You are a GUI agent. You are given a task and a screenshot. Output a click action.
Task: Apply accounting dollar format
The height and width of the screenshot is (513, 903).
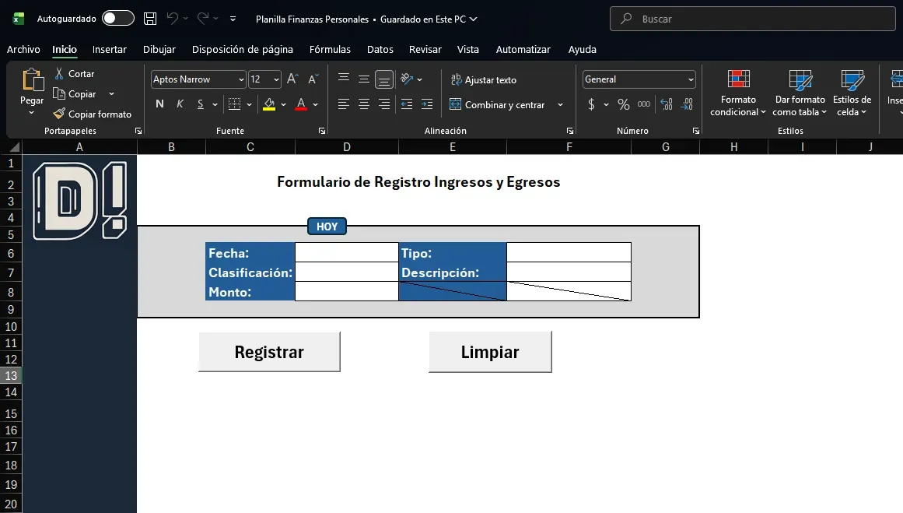pyautogui.click(x=591, y=104)
